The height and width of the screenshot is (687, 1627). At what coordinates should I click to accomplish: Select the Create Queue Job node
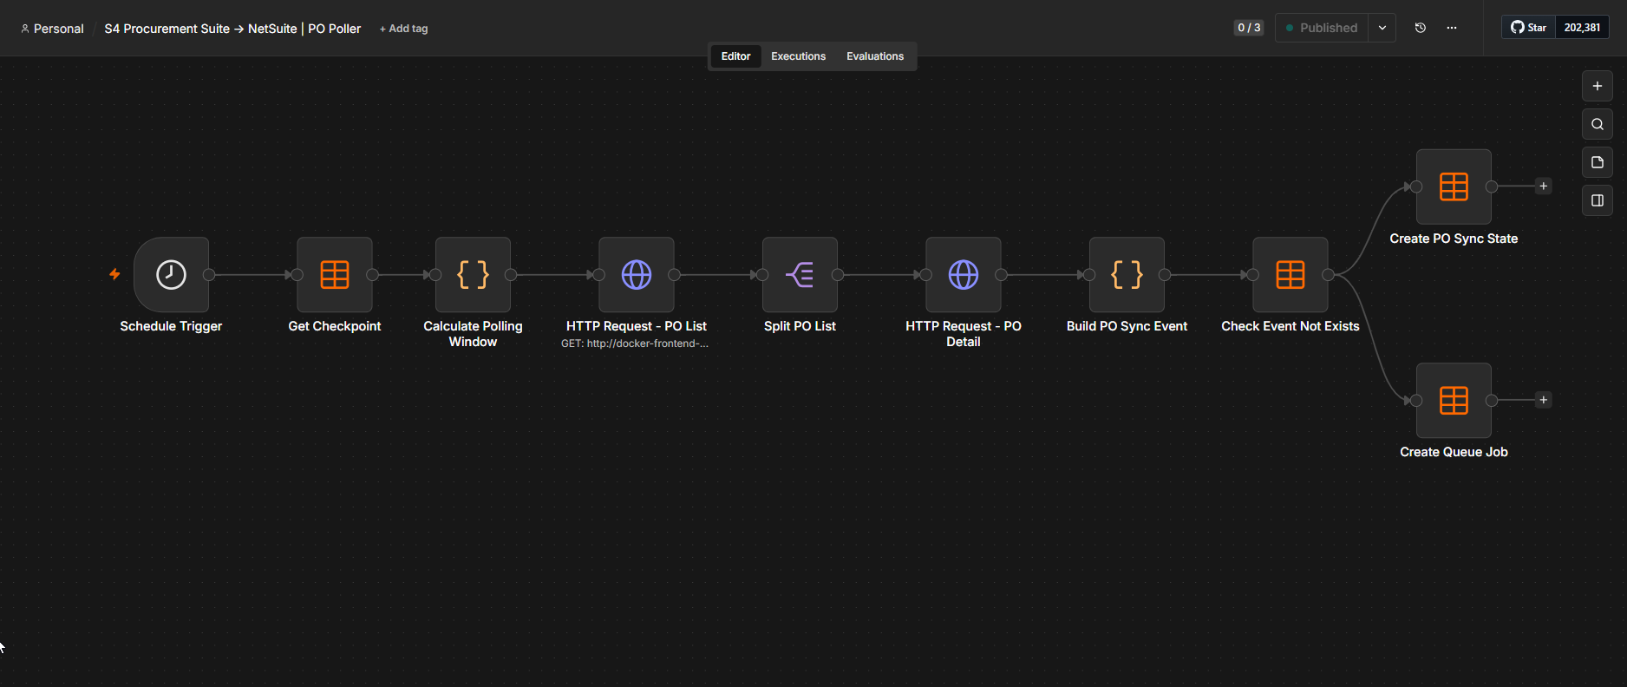[1454, 400]
